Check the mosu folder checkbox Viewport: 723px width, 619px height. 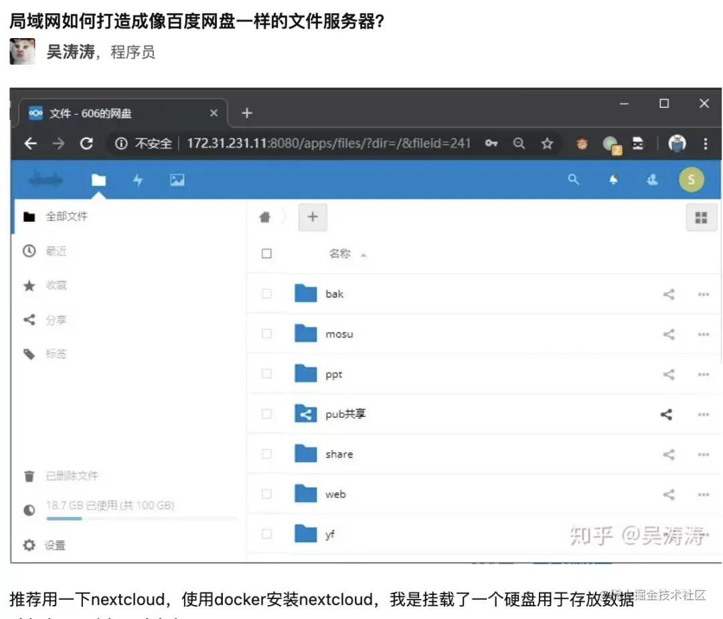[266, 334]
